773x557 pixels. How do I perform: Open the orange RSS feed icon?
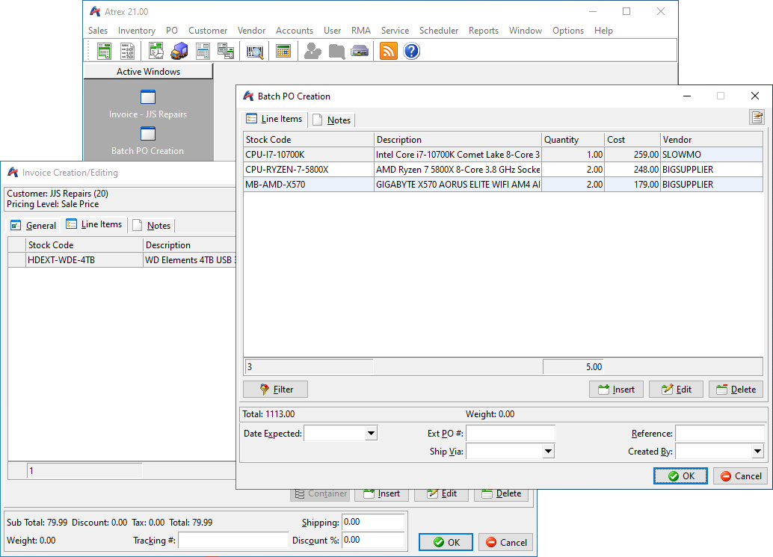click(388, 51)
